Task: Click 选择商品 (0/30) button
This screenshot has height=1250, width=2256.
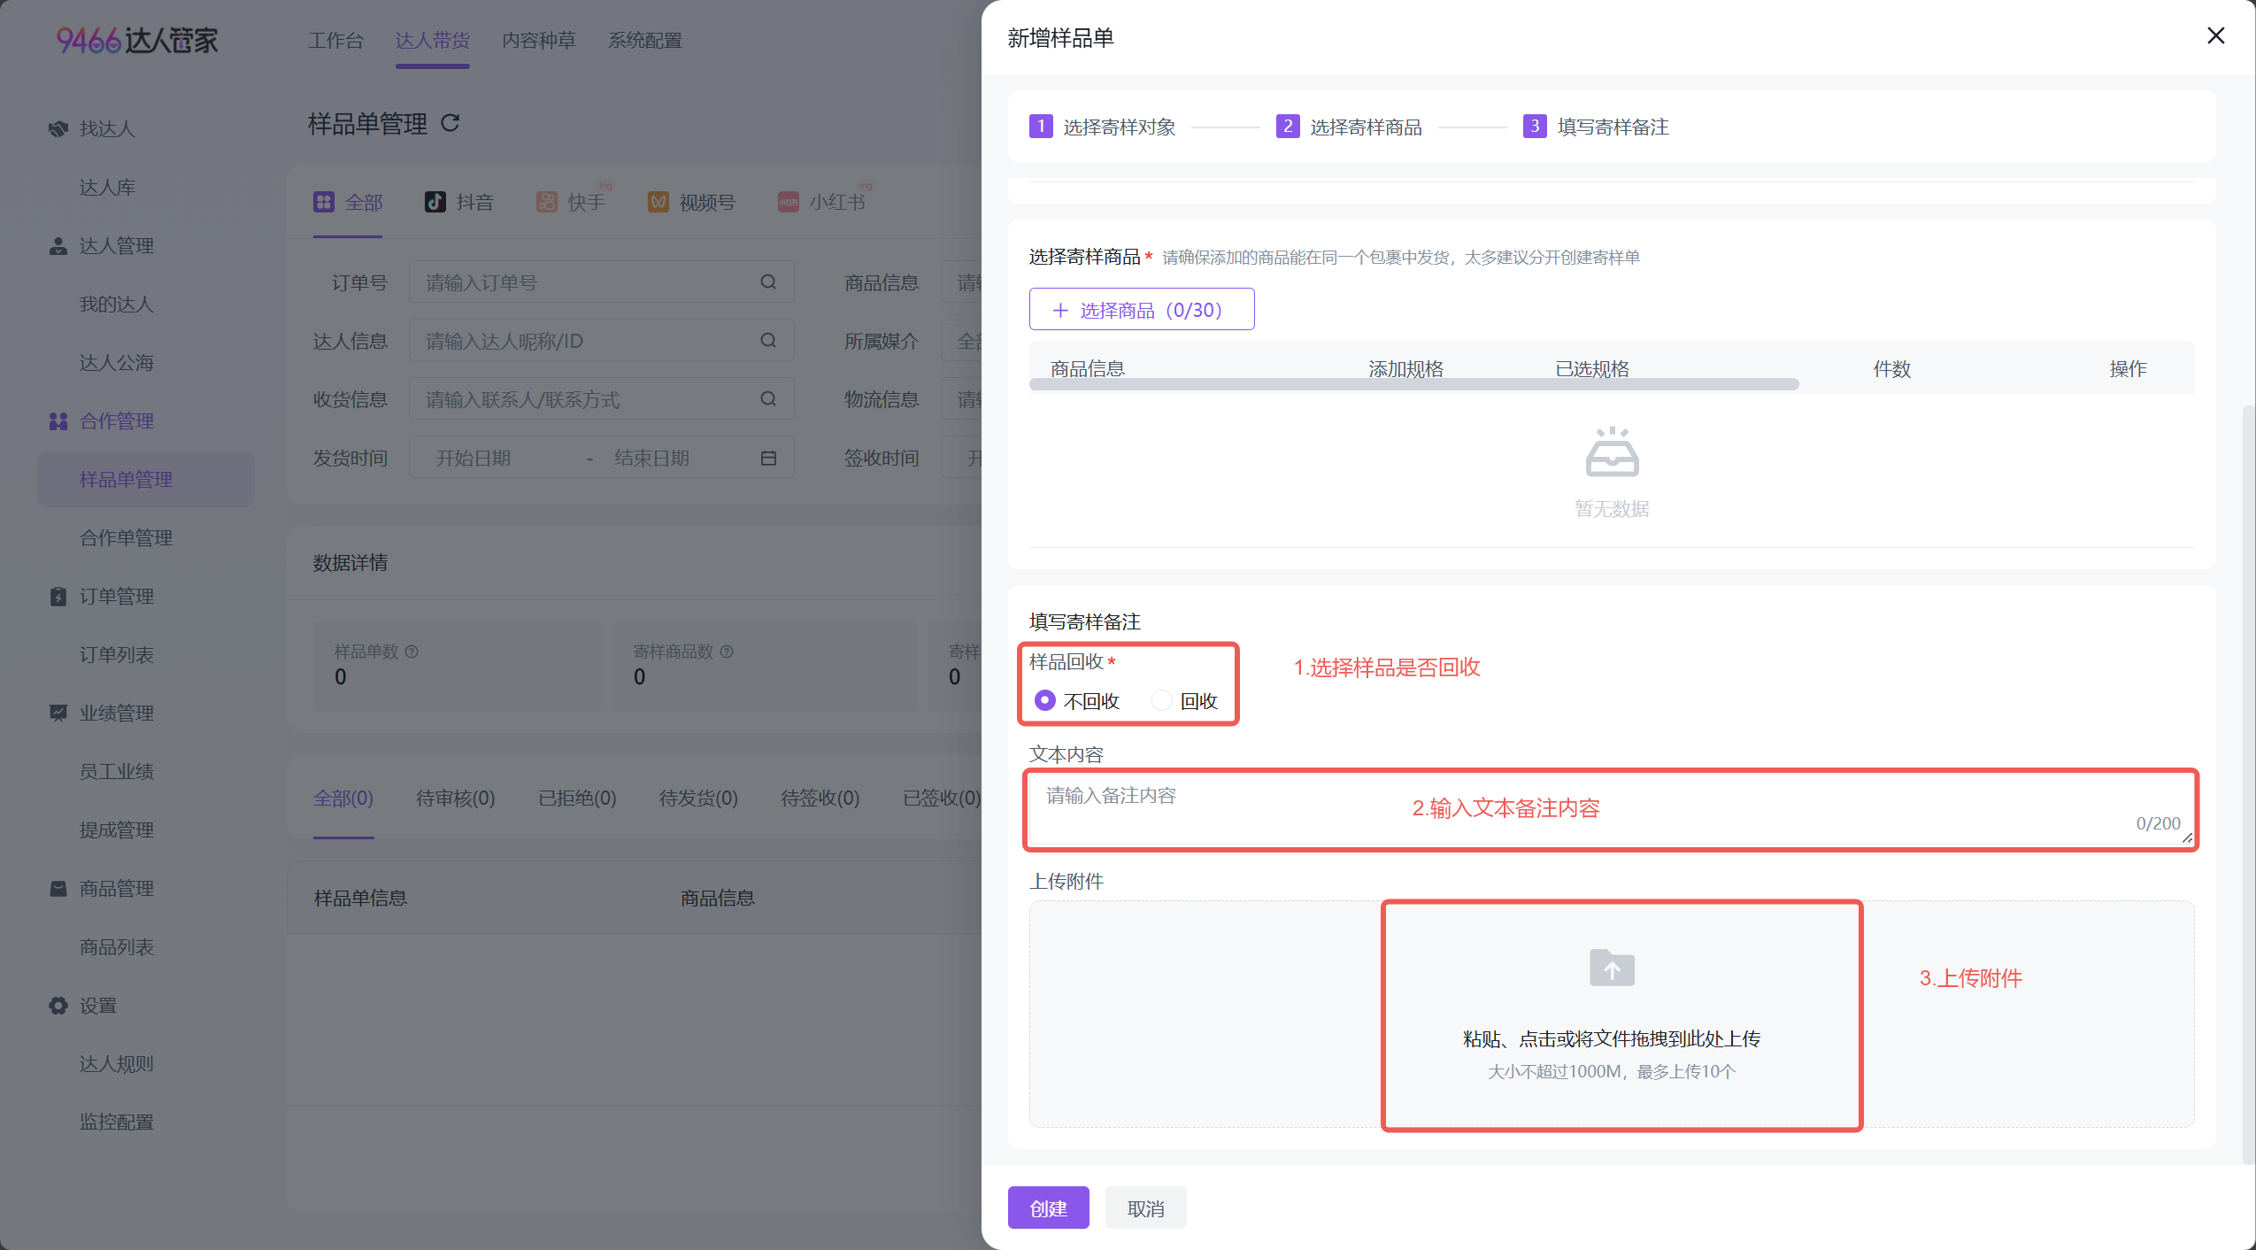Action: 1141,310
